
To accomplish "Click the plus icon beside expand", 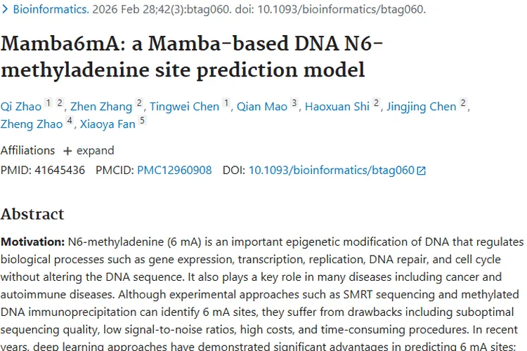I will 67,151.
